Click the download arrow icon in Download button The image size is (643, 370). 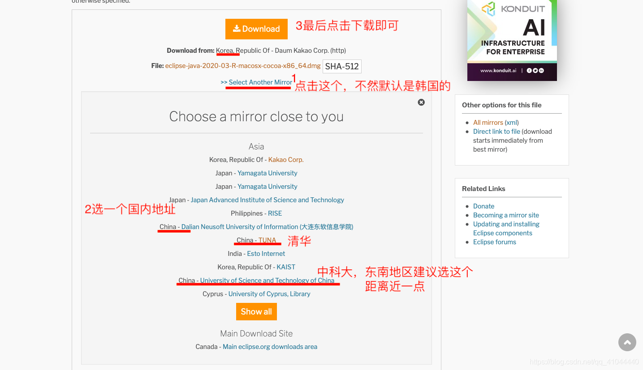pos(237,29)
